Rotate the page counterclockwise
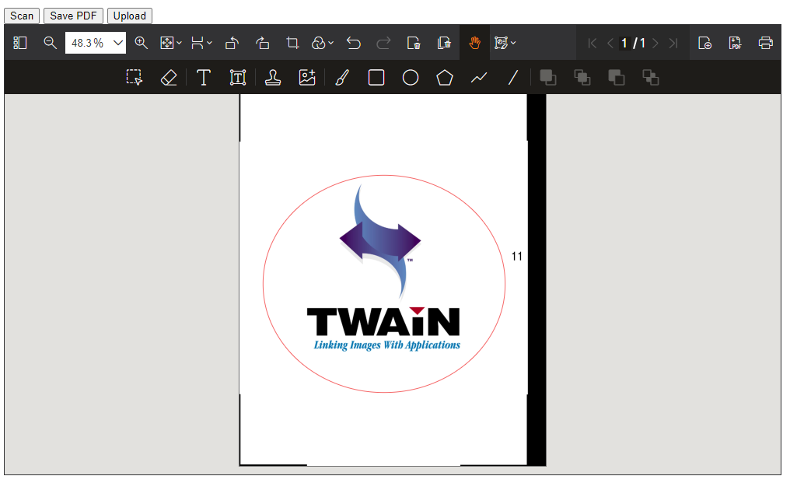Image resolution: width=790 pixels, height=483 pixels. click(x=232, y=43)
